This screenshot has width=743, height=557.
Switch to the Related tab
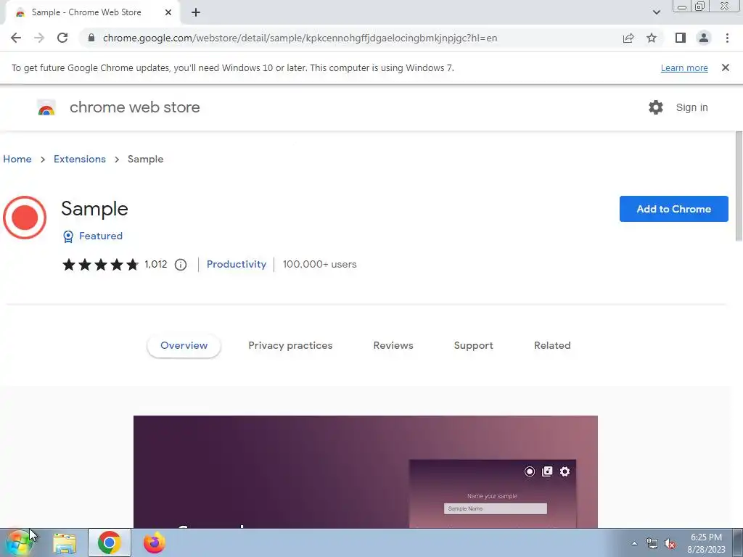[x=552, y=346]
